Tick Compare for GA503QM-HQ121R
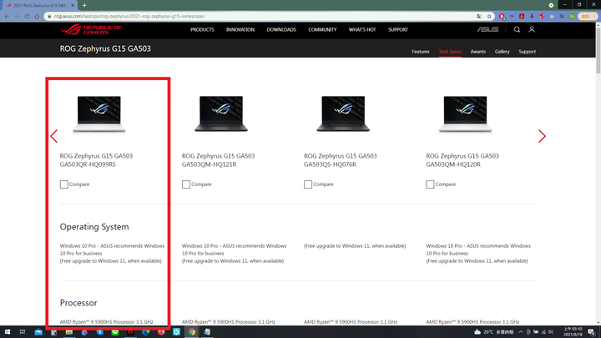Image resolution: width=601 pixels, height=338 pixels. click(186, 184)
